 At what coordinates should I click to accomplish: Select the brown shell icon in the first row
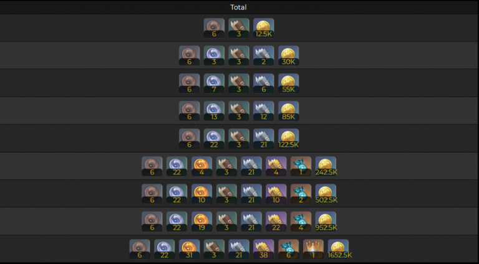pos(214,28)
